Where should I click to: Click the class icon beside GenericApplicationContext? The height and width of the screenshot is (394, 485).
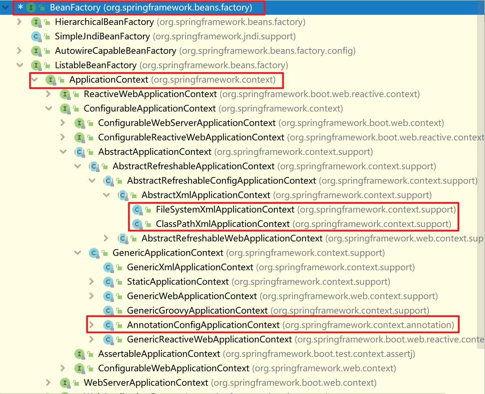(93, 253)
